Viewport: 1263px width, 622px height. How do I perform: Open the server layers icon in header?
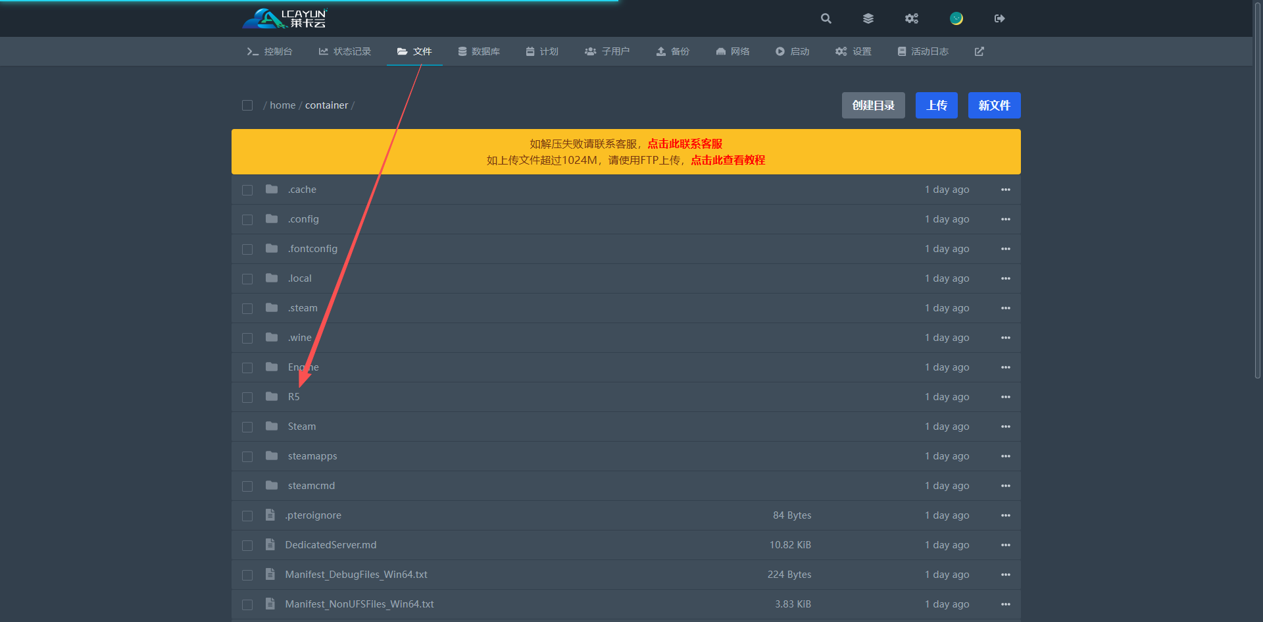(868, 18)
